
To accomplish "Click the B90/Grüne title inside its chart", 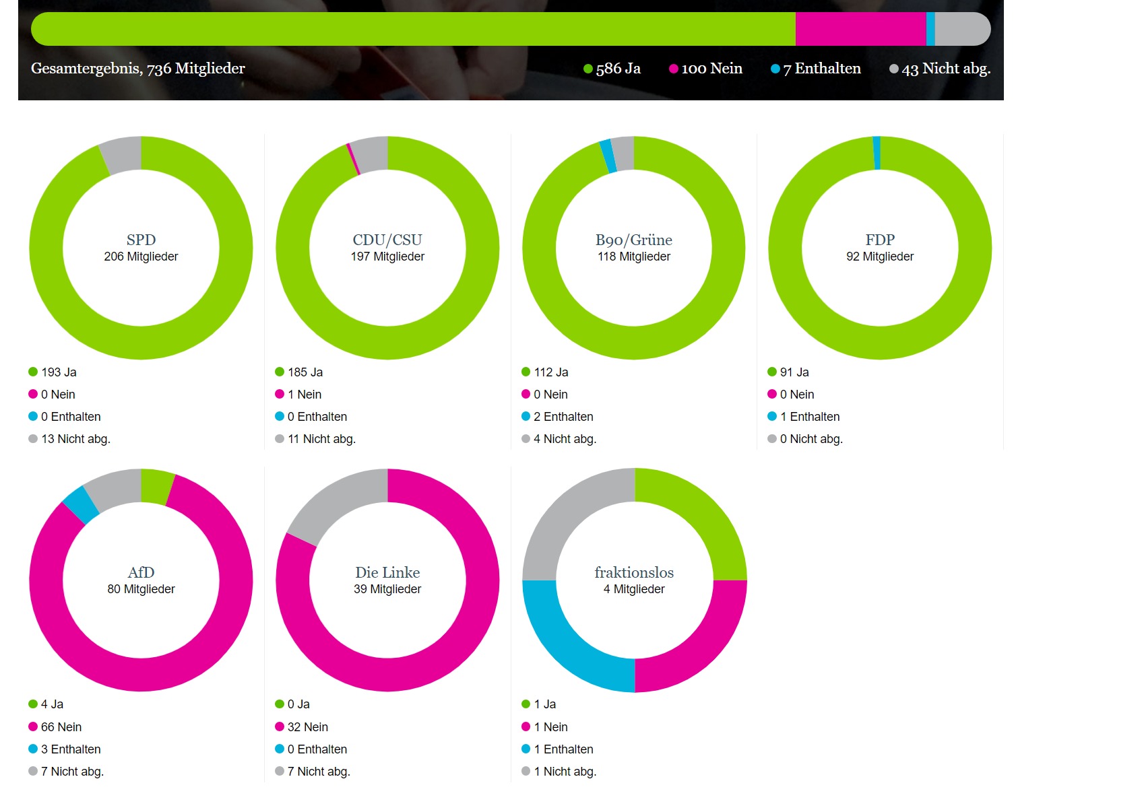I will point(633,240).
